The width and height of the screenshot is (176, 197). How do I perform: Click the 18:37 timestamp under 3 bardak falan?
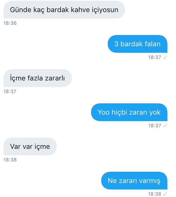point(155,57)
